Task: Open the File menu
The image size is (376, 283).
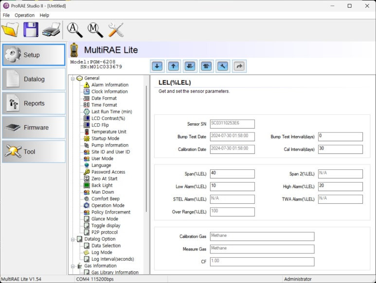Action: (6, 16)
